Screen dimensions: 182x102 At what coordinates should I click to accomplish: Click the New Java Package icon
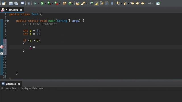pos(65,3)
